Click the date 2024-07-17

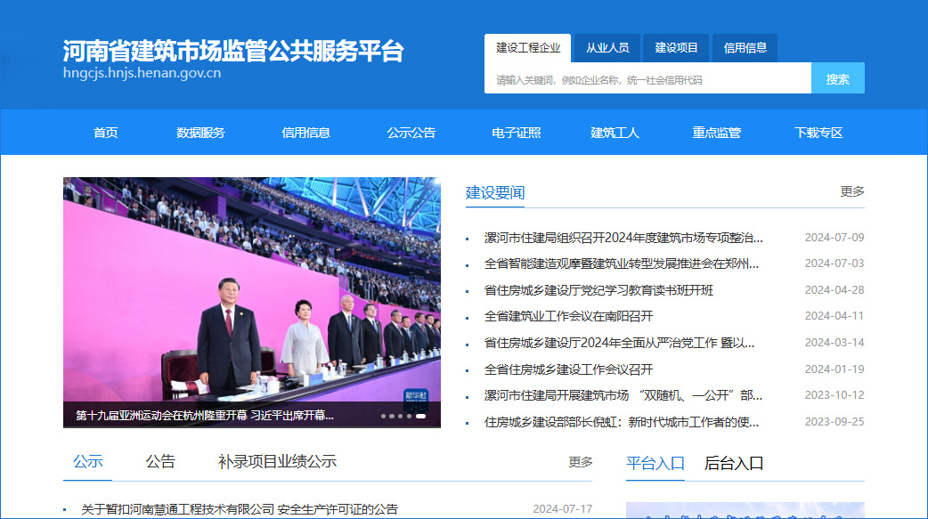(x=562, y=509)
